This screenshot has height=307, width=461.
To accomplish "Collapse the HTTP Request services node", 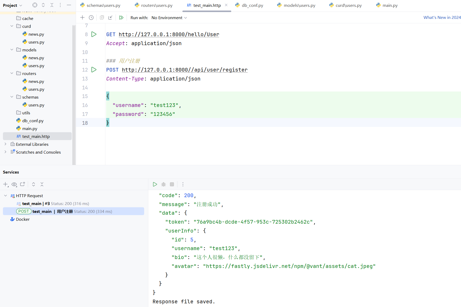I will (x=6, y=196).
